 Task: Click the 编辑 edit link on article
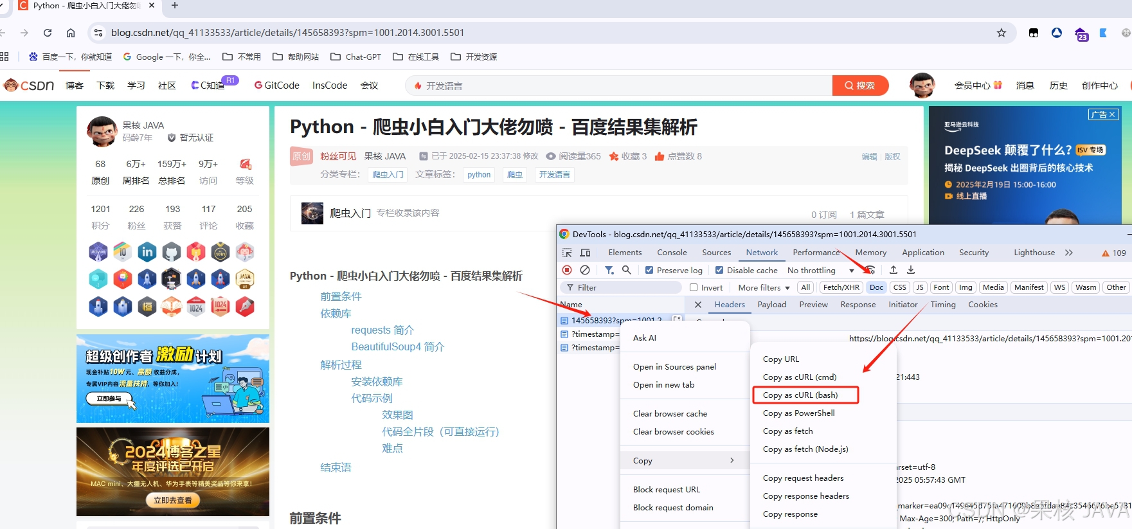point(869,156)
